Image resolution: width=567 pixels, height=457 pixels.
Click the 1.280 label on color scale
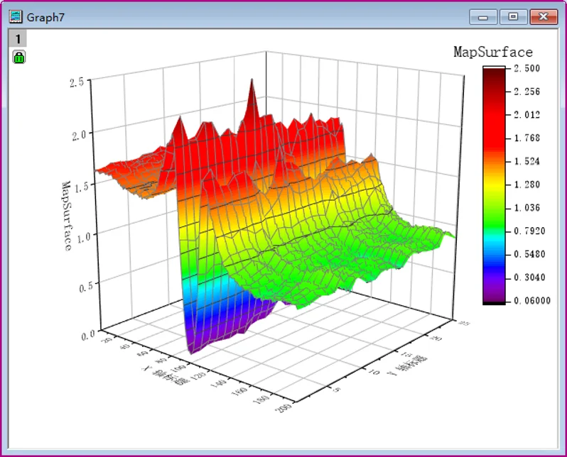527,185
